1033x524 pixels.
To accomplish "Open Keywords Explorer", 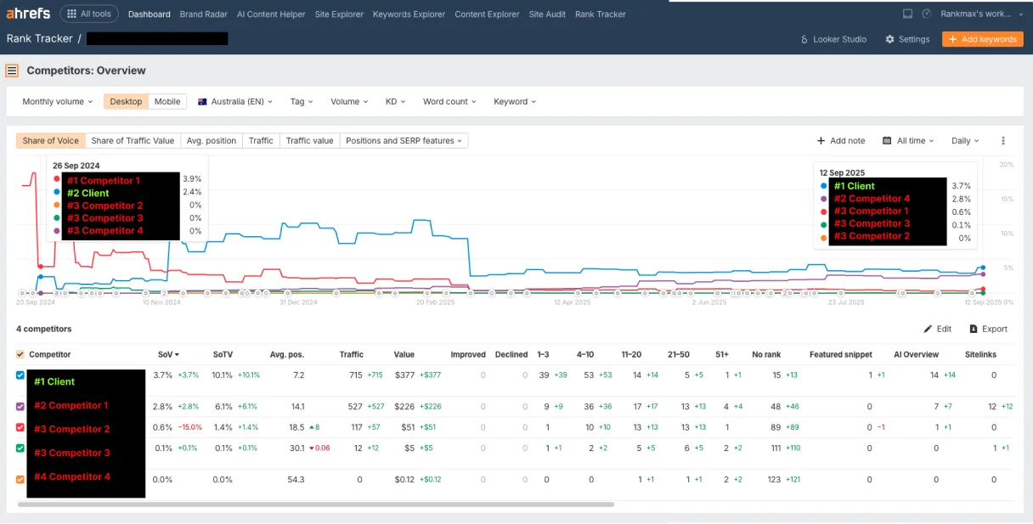I will click(x=409, y=14).
